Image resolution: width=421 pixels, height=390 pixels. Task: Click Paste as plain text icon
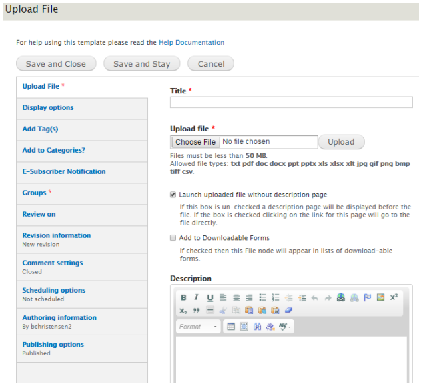coord(262,311)
